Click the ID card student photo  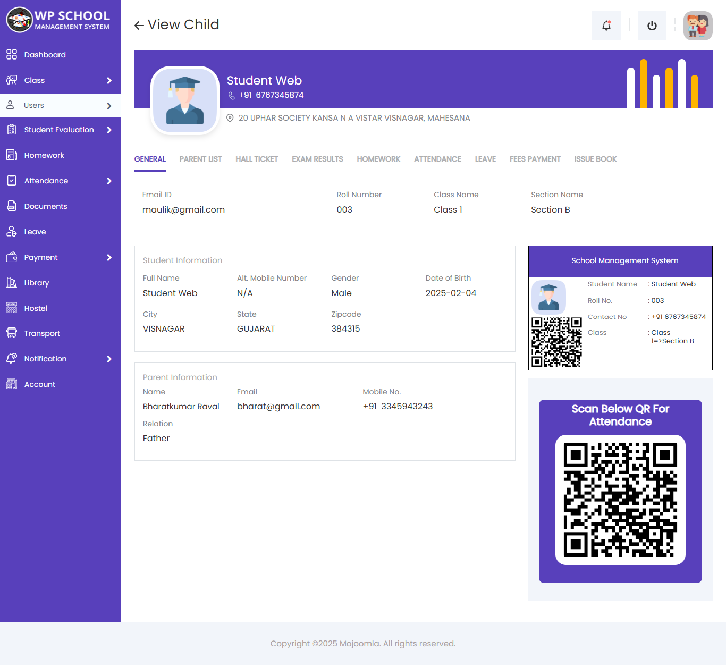548,297
